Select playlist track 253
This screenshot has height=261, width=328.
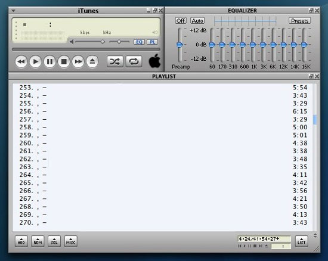(163, 88)
